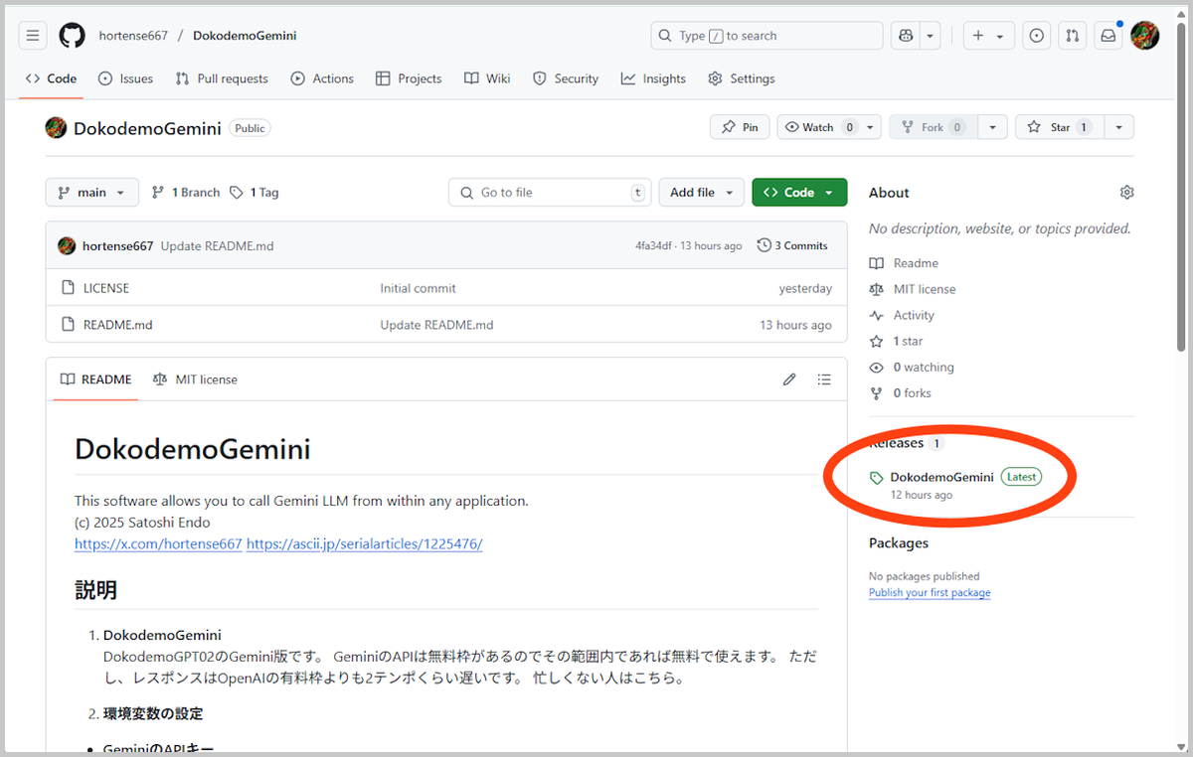Image resolution: width=1193 pixels, height=757 pixels.
Task: Open the hamburger navigation menu
Action: click(x=33, y=36)
